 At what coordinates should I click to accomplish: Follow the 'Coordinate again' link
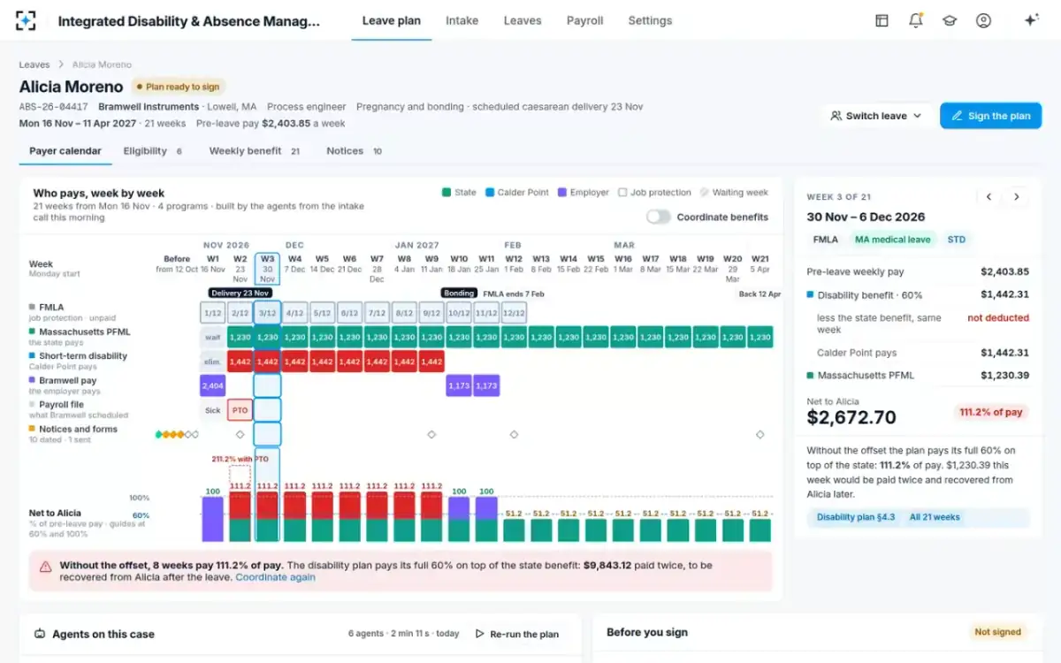(x=275, y=577)
